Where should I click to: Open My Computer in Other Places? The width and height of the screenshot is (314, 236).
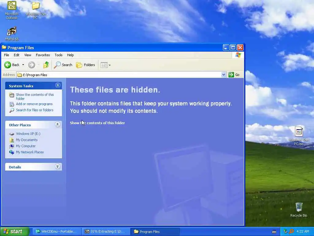26,146
